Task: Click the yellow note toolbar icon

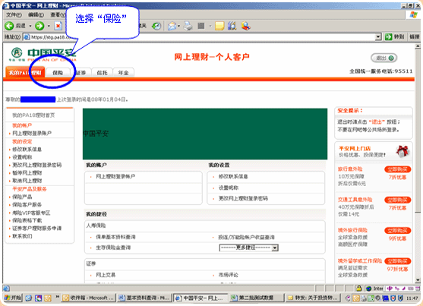Action: (219, 26)
